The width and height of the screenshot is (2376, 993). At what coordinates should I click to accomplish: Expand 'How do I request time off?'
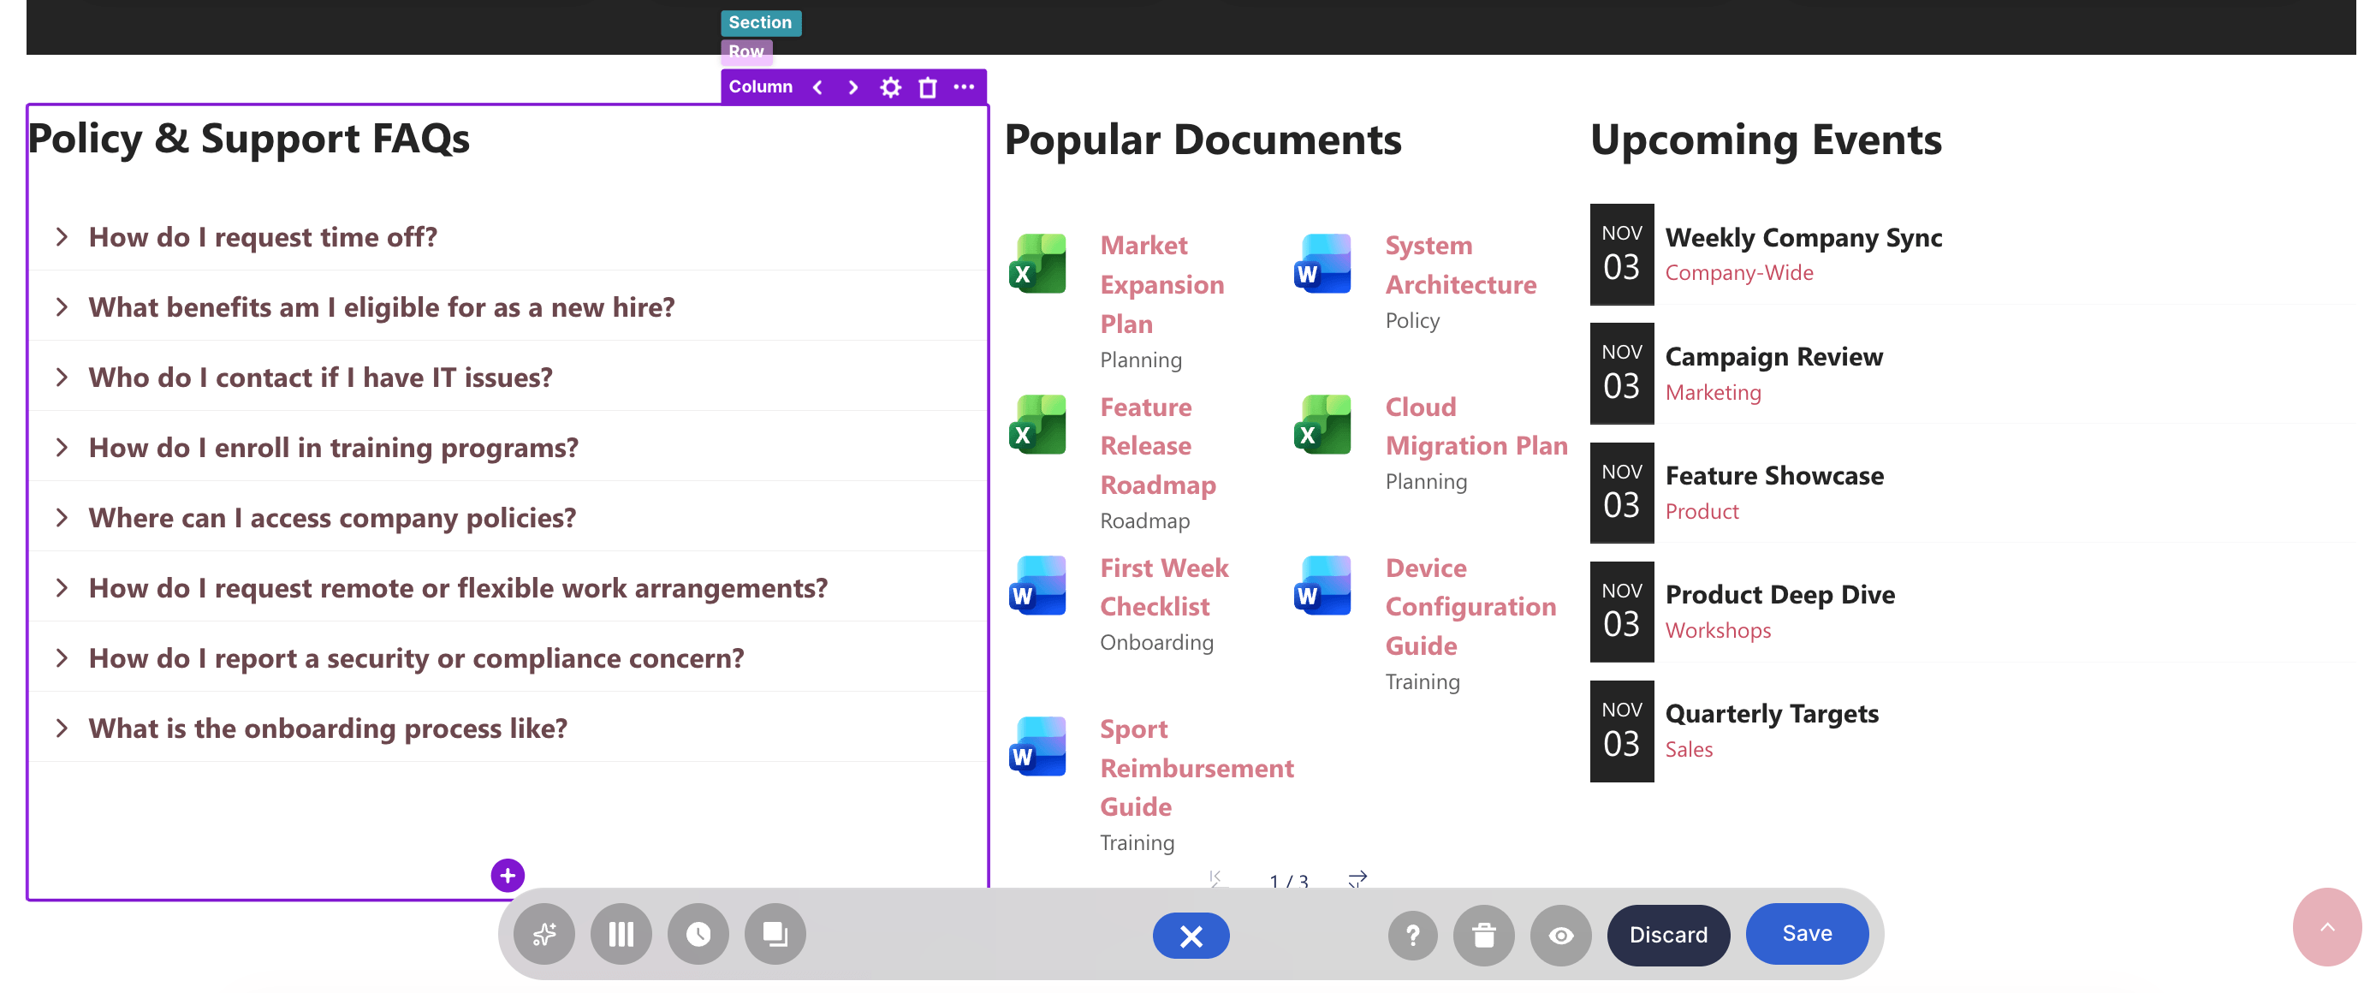point(508,236)
